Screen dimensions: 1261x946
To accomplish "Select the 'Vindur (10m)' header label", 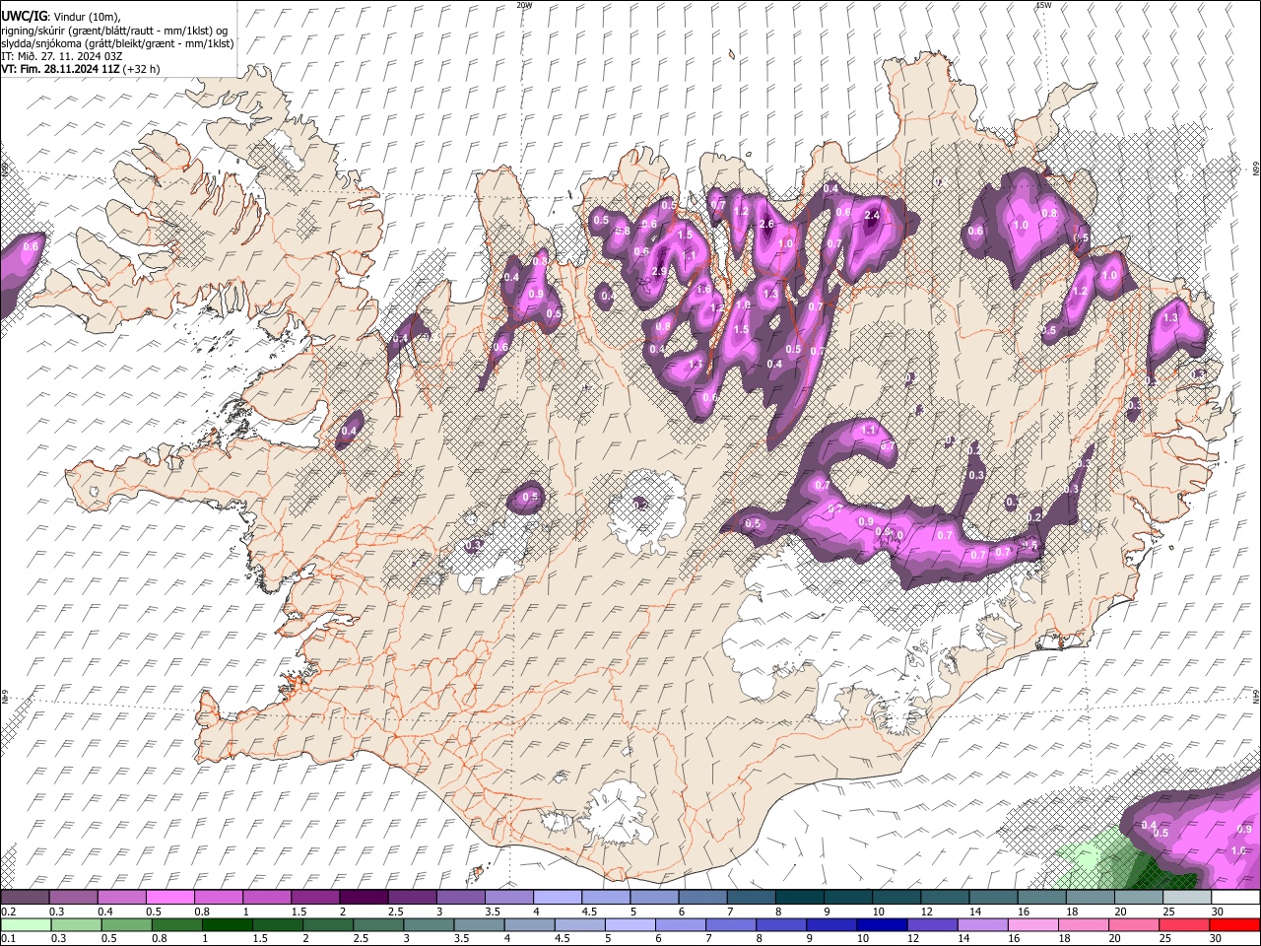I will coord(85,17).
